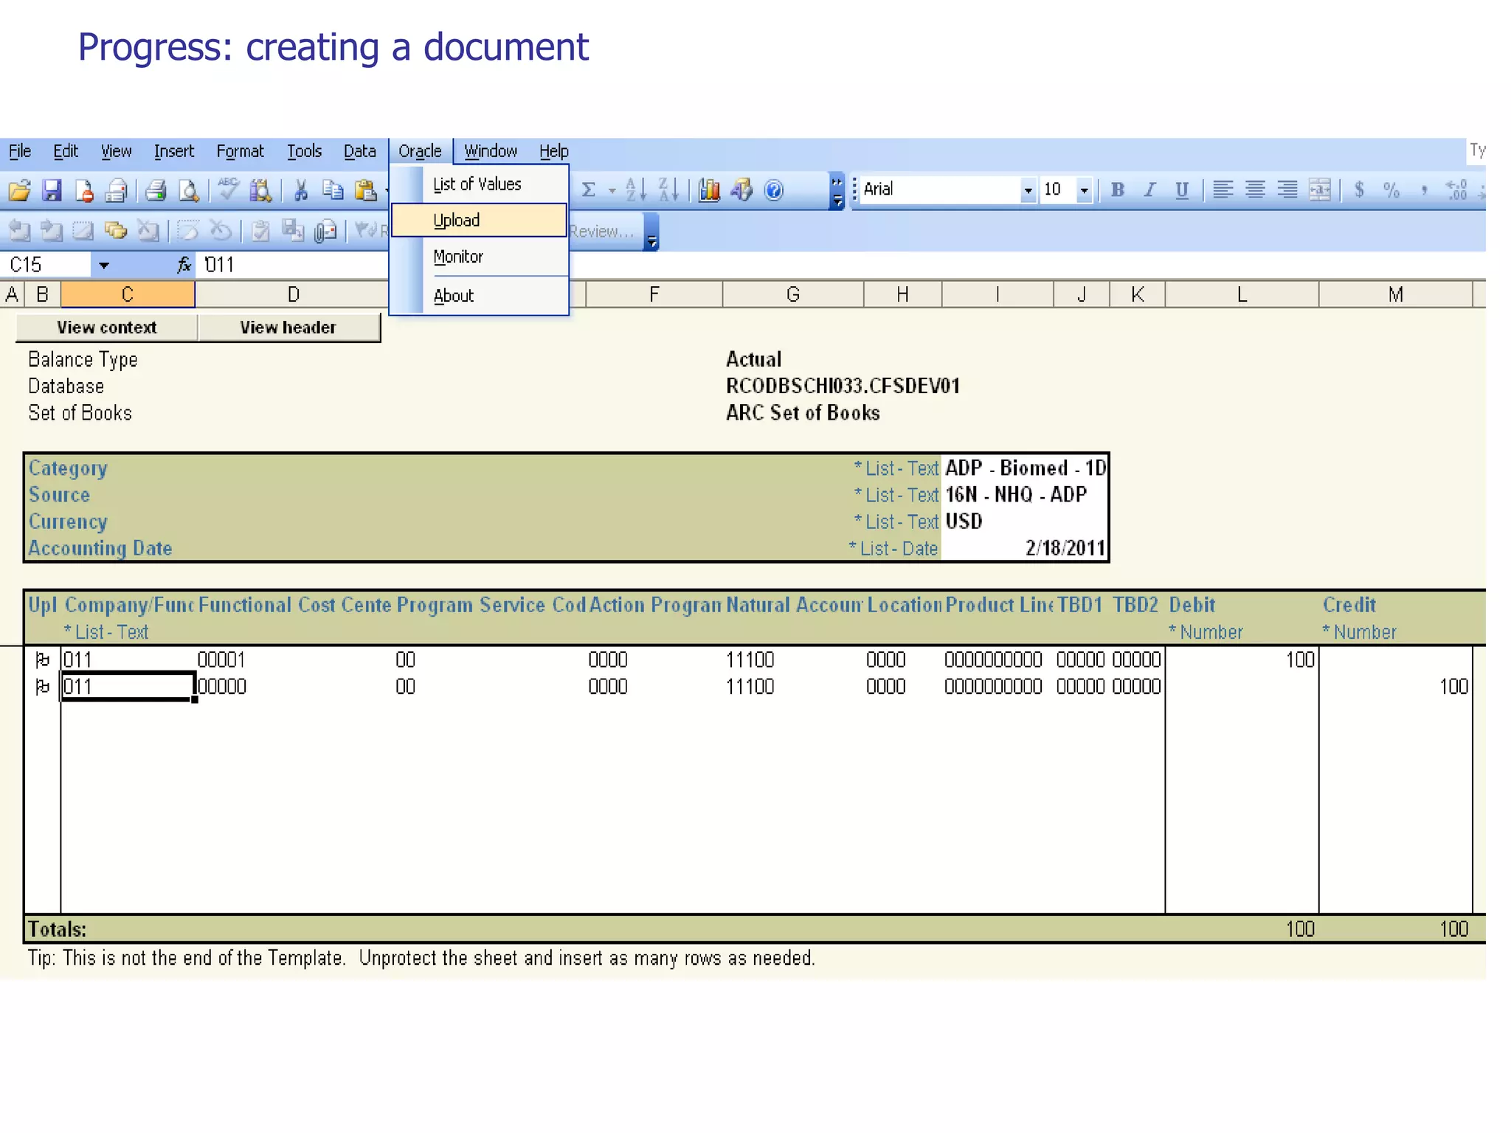The height and width of the screenshot is (1133, 1511).
Task: Click the Copy icon
Action: pos(333,190)
